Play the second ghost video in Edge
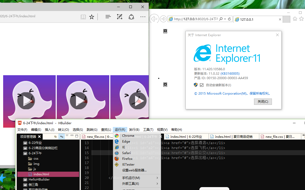 pos(79,101)
